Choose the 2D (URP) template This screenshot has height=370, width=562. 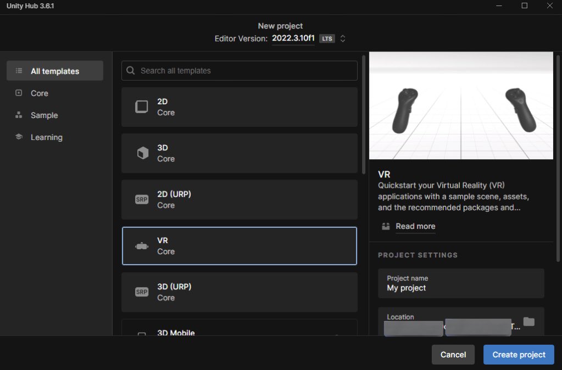(x=240, y=199)
